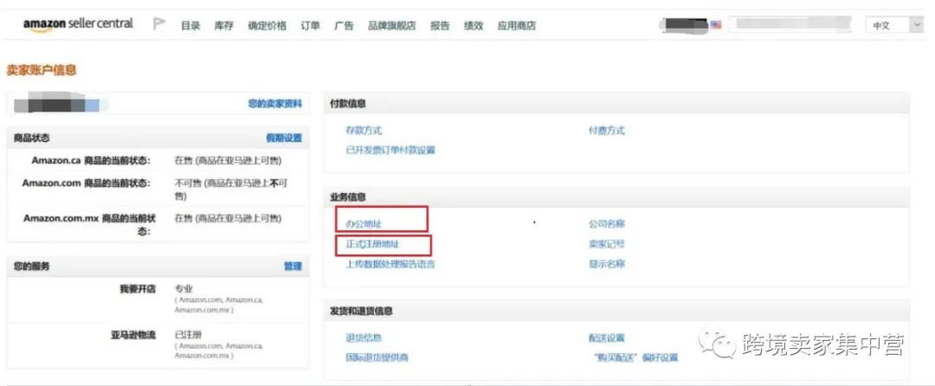The width and height of the screenshot is (935, 386).
Task: Open the 库存 menu
Action: click(223, 26)
